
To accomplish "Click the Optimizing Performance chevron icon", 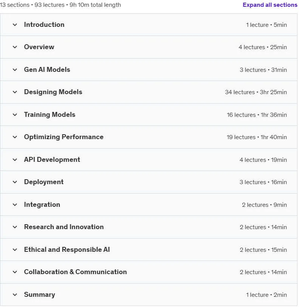I will click(15, 137).
